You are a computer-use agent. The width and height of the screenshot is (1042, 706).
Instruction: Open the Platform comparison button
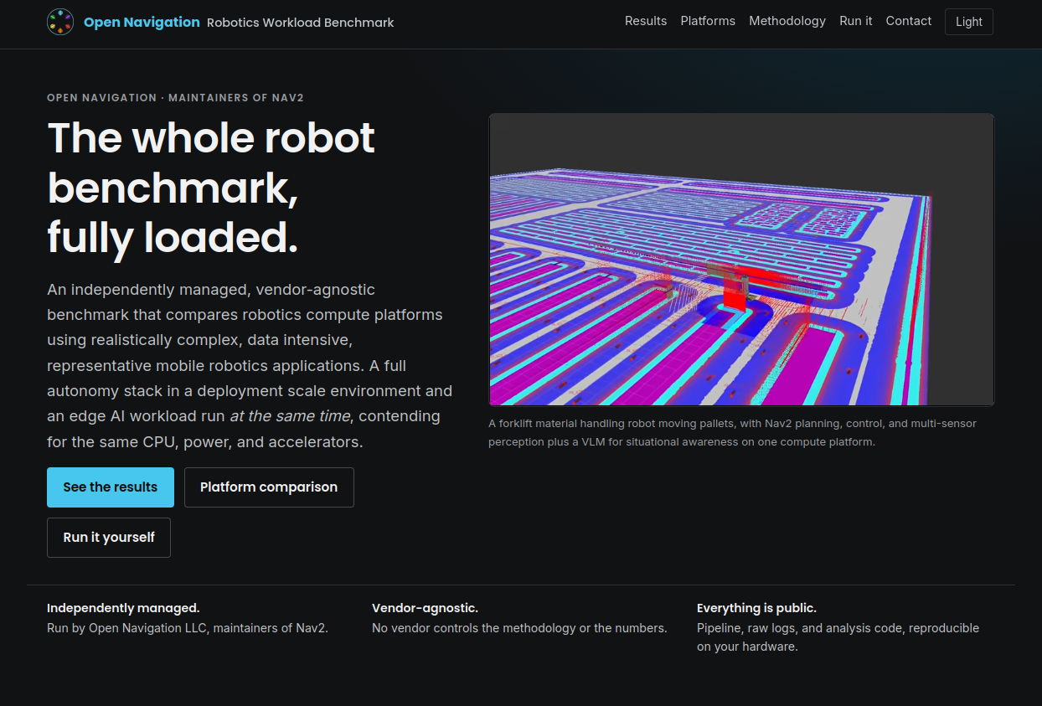point(269,487)
